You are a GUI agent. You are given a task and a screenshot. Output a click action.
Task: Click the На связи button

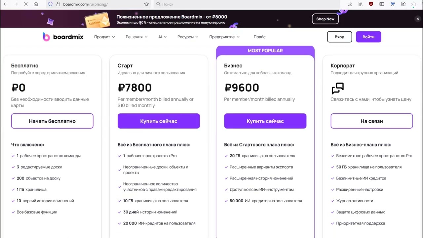(372, 121)
